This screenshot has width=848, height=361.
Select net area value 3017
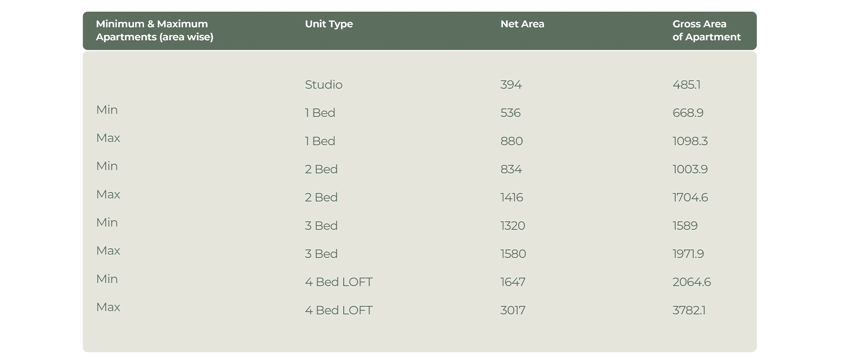pyautogui.click(x=513, y=310)
